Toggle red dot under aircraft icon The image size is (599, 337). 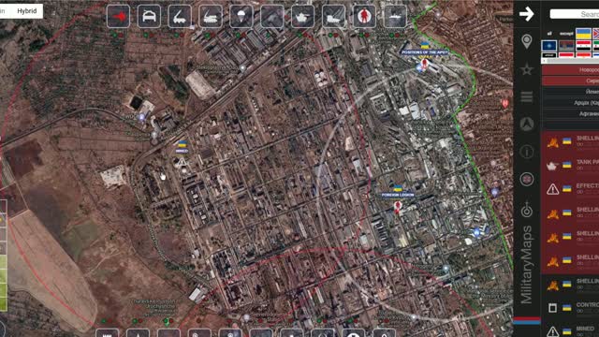pos(121,35)
